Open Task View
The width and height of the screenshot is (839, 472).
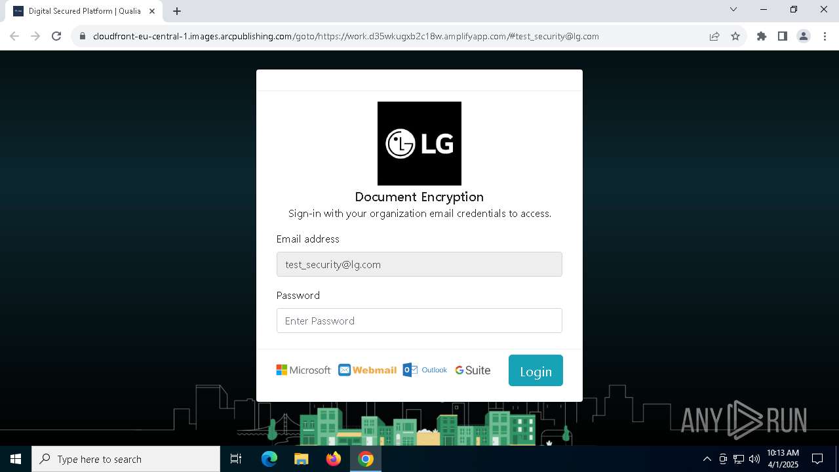click(236, 459)
